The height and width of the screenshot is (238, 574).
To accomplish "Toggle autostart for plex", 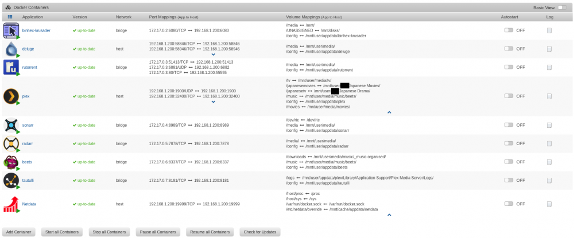I will tap(509, 96).
